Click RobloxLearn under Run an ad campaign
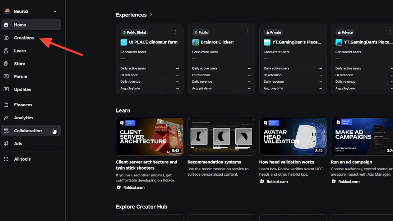 349,181
